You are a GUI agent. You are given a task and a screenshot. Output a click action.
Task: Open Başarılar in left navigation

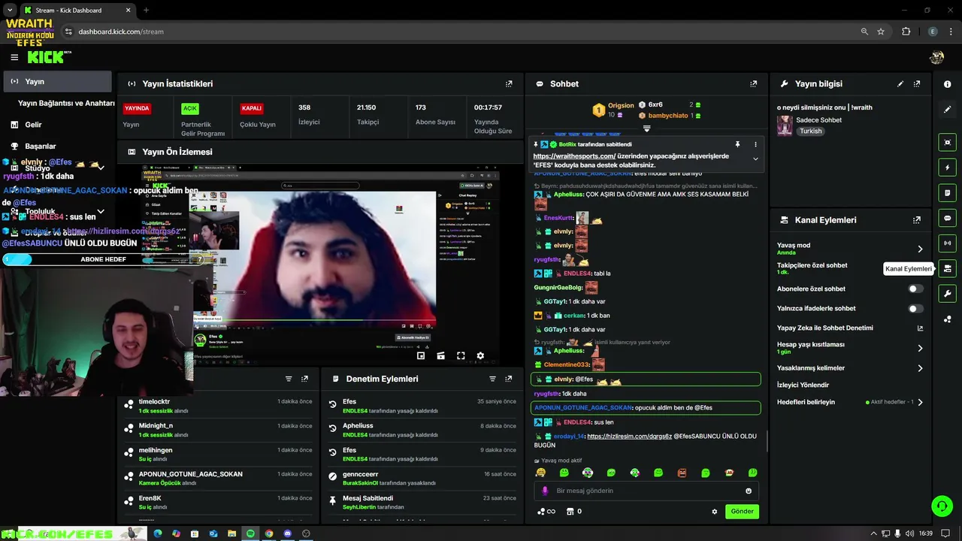pyautogui.click(x=40, y=147)
